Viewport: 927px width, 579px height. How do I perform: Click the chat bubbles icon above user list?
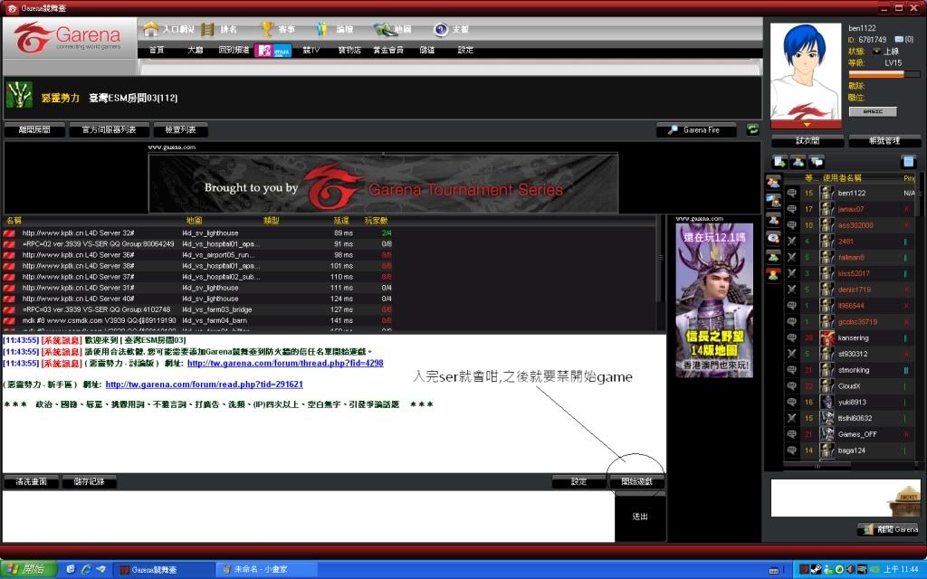(817, 161)
